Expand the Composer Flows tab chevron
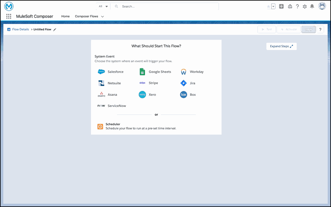Viewport: 331px width, 207px height. [x=103, y=16]
